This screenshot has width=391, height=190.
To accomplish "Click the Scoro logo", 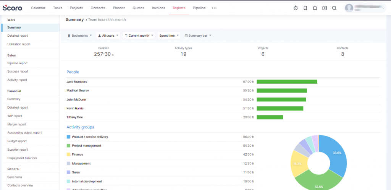I will coord(13,8).
